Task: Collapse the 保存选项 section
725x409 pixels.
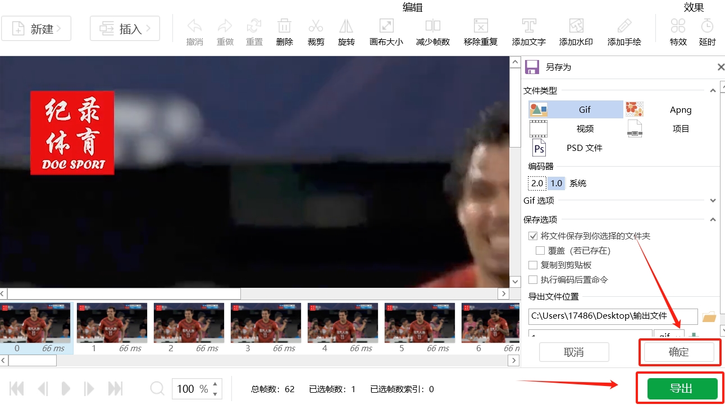Action: [x=713, y=220]
